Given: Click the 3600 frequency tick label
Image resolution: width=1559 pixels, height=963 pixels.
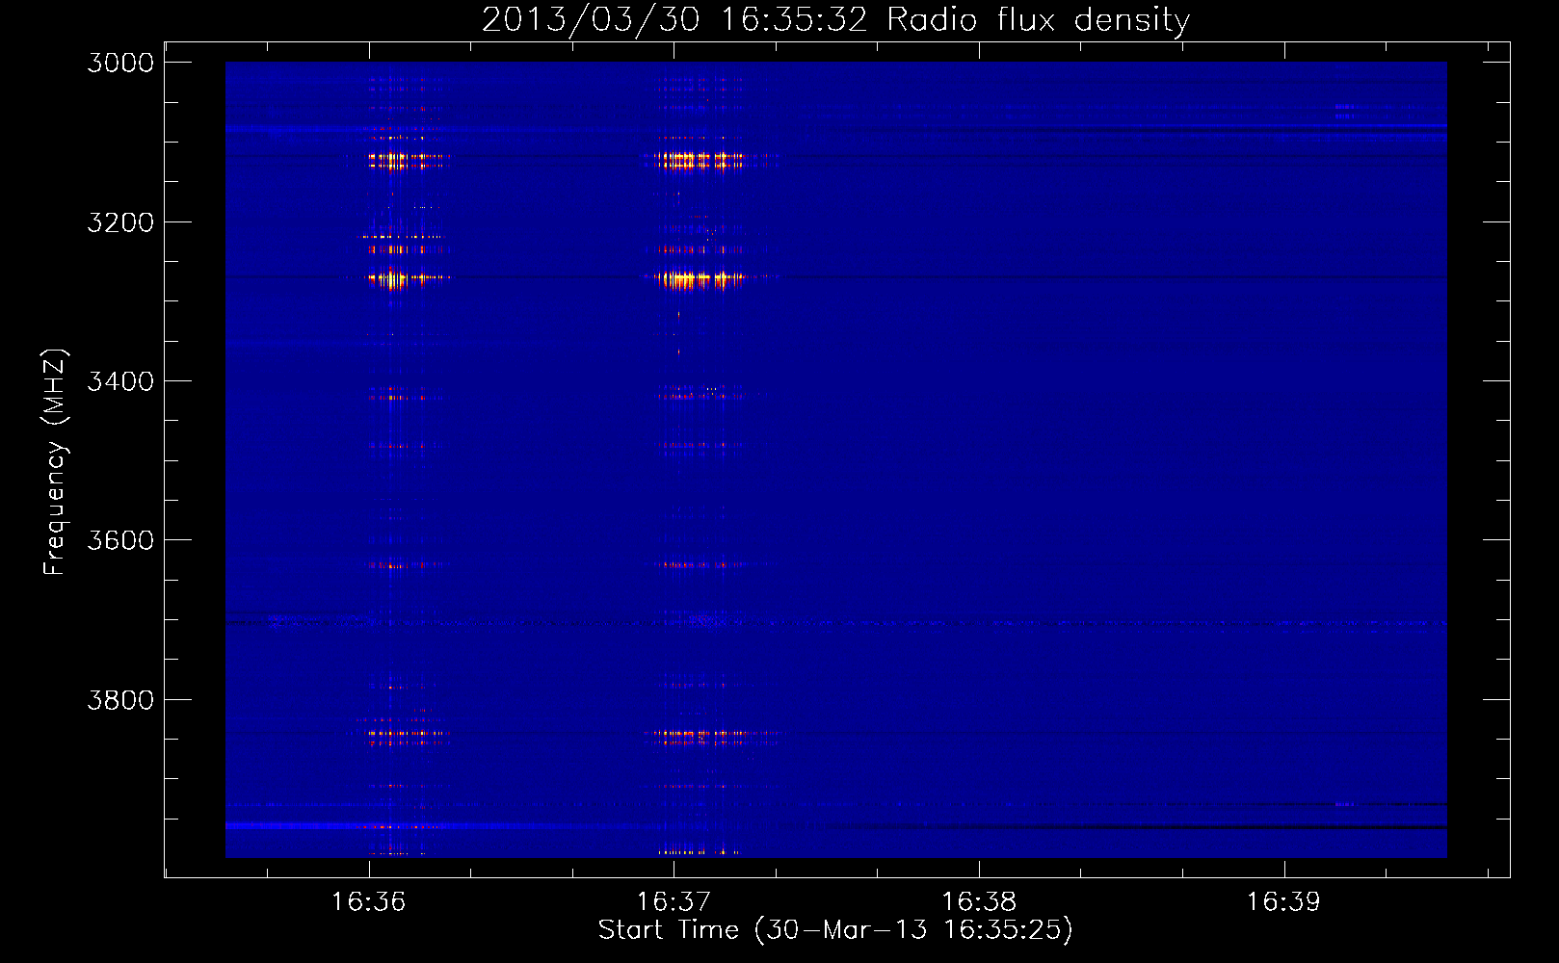Looking at the screenshot, I should click(x=120, y=540).
